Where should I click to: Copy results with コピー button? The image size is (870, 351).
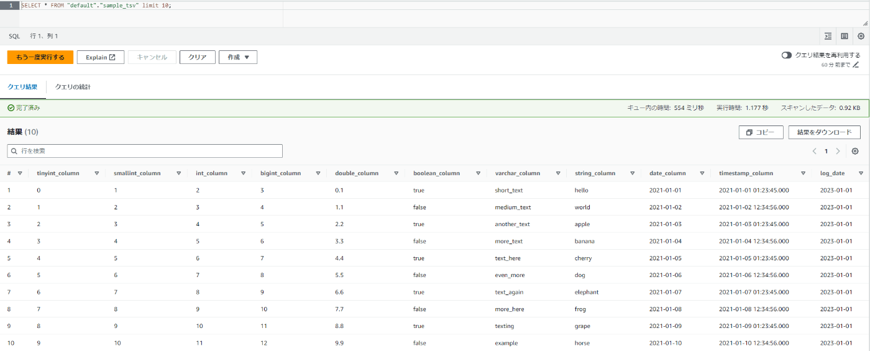761,132
